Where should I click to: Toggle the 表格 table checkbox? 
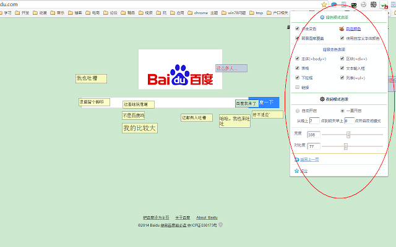pos(297,68)
